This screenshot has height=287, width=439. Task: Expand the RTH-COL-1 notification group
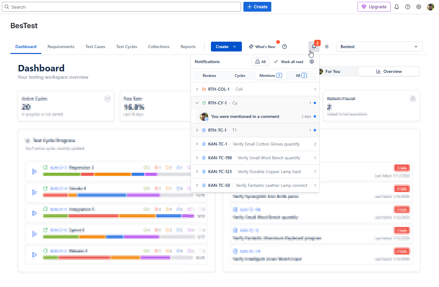click(x=197, y=89)
